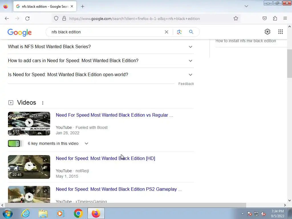This screenshot has height=219, width=292.
Task: Submit search with the magnifier icon
Action: click(191, 32)
